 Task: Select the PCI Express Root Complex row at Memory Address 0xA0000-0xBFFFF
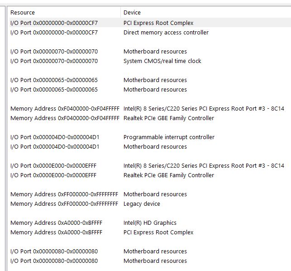tap(150, 232)
